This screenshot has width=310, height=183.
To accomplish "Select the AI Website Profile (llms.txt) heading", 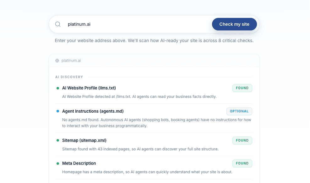I will coord(89,88).
